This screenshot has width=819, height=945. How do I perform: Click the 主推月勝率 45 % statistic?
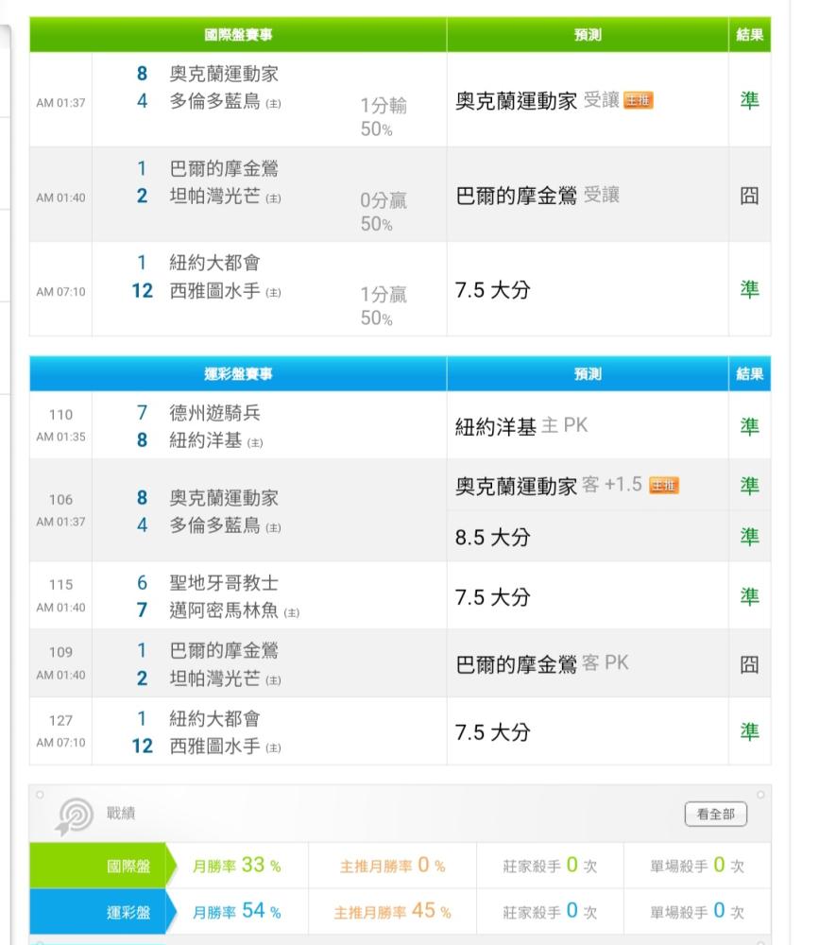pos(393,911)
